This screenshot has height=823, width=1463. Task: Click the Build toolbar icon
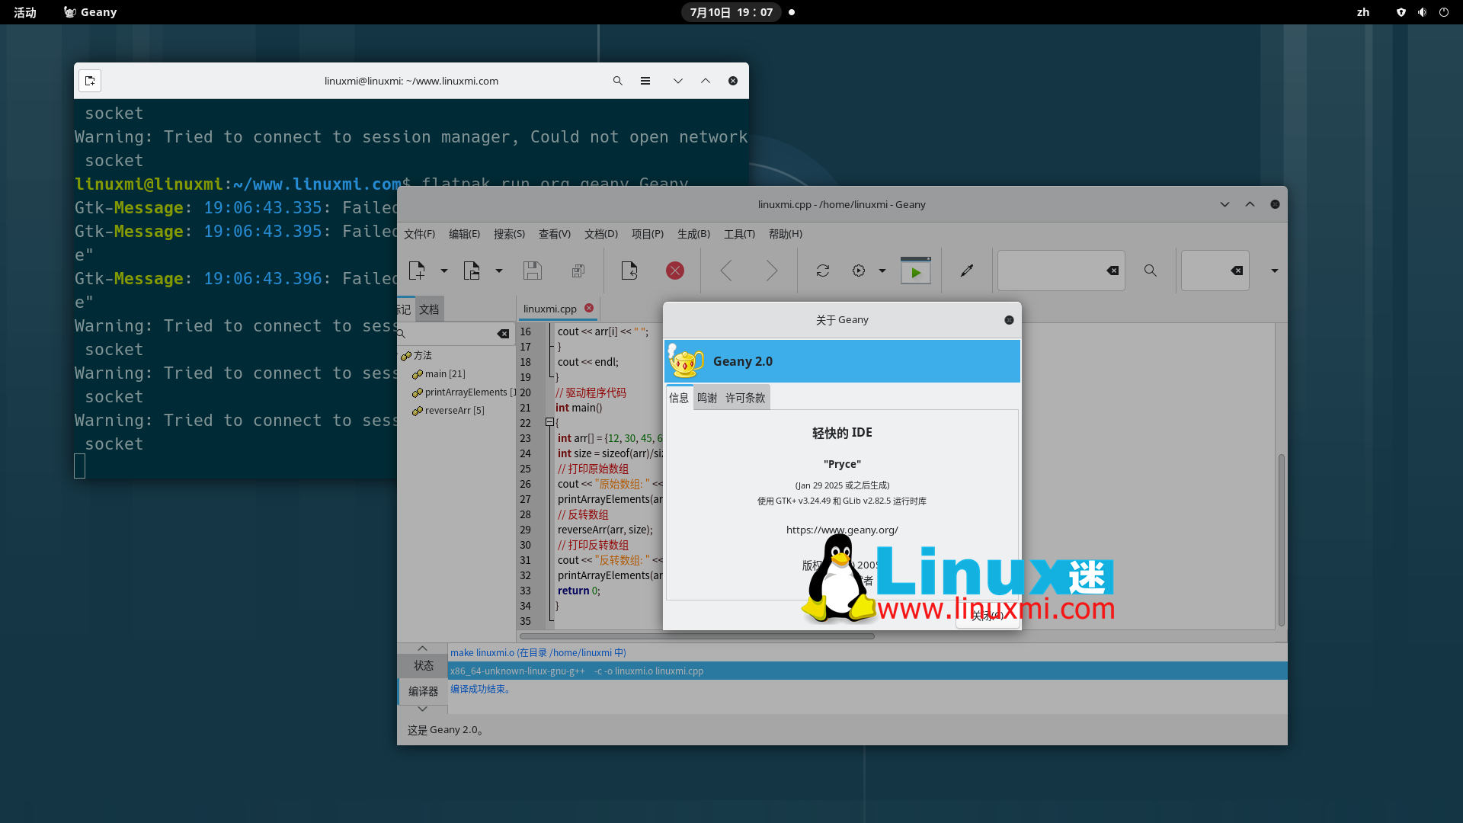point(859,271)
